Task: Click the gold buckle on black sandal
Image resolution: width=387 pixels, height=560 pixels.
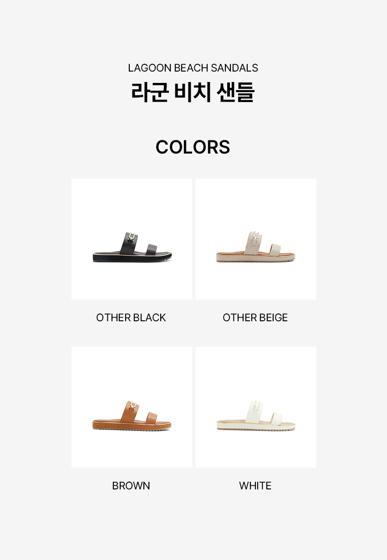Action: pos(132,237)
